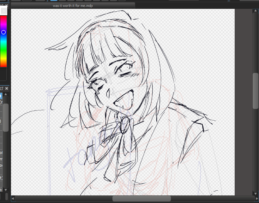Undock the brush list panel using its float icon
Viewport: 259px width, 203px height.
[2, 88]
